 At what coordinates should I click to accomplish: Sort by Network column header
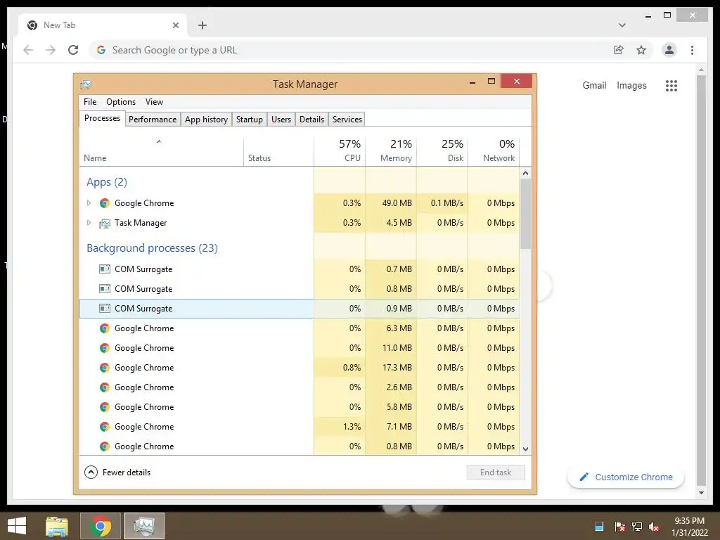(494, 150)
